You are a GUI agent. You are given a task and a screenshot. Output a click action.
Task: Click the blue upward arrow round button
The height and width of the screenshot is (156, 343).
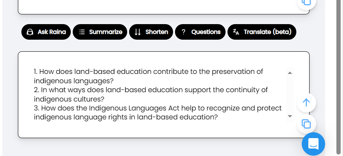pyautogui.click(x=306, y=103)
